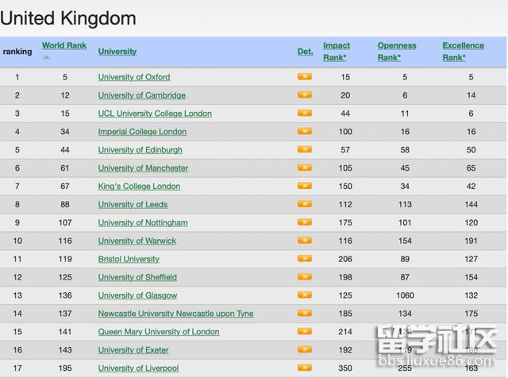Select the 'ranking' column header text
This screenshot has height=378, width=508.
tap(17, 52)
